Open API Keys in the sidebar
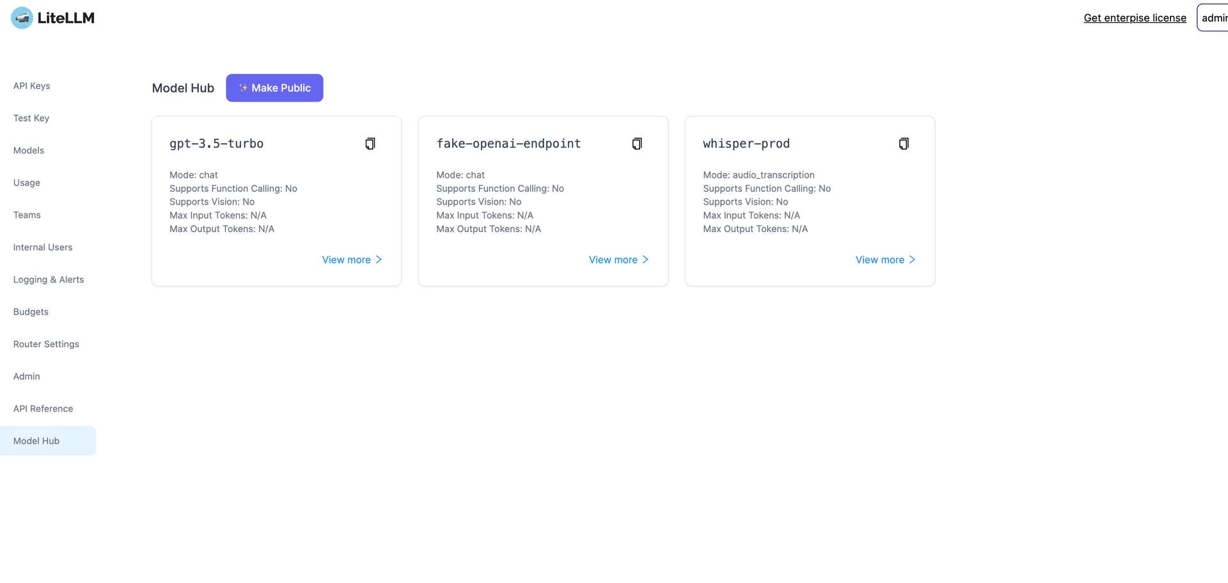This screenshot has height=583, width=1228. point(31,86)
